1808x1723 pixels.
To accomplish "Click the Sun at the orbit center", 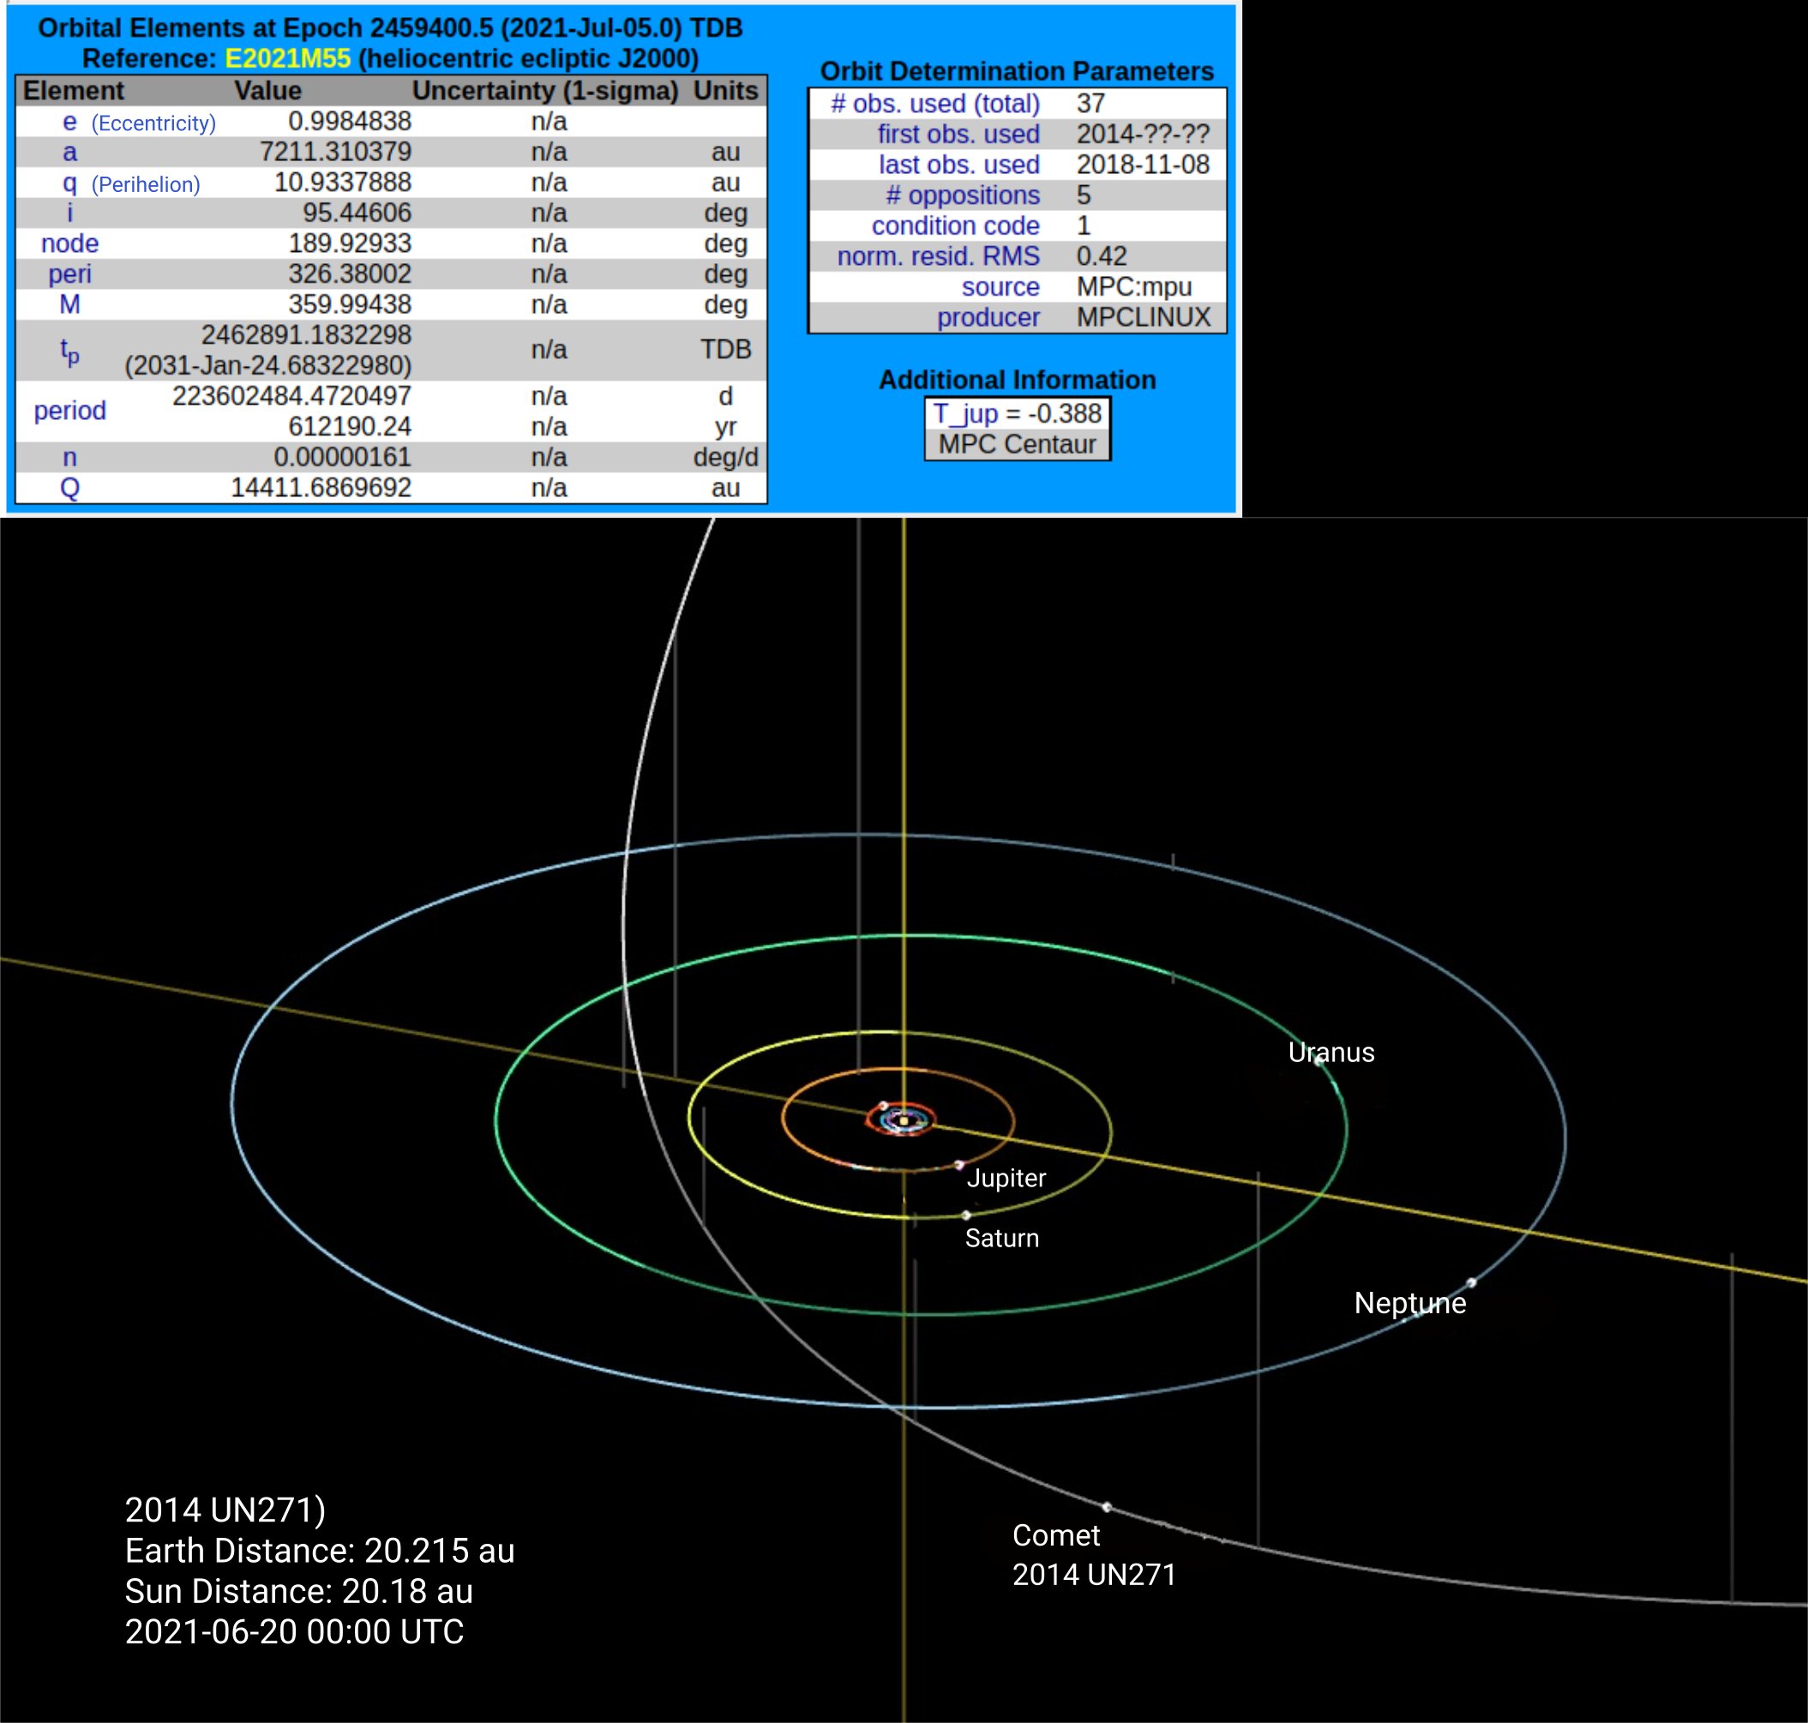I will (904, 1120).
